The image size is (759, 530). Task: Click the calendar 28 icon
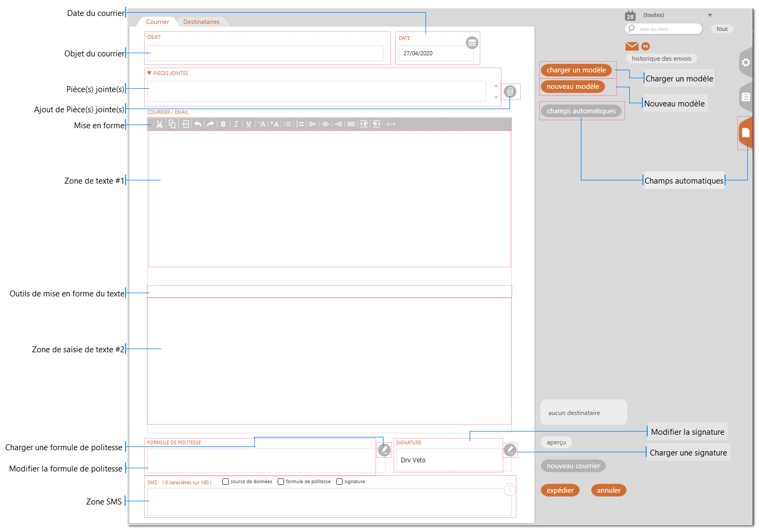pos(630,15)
